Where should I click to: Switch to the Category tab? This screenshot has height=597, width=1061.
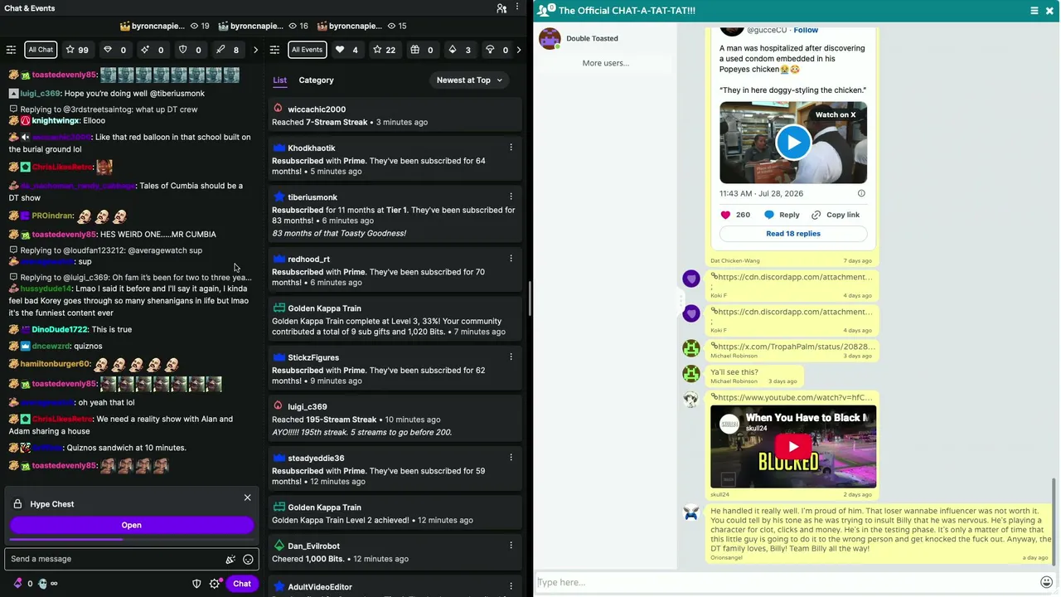[316, 80]
